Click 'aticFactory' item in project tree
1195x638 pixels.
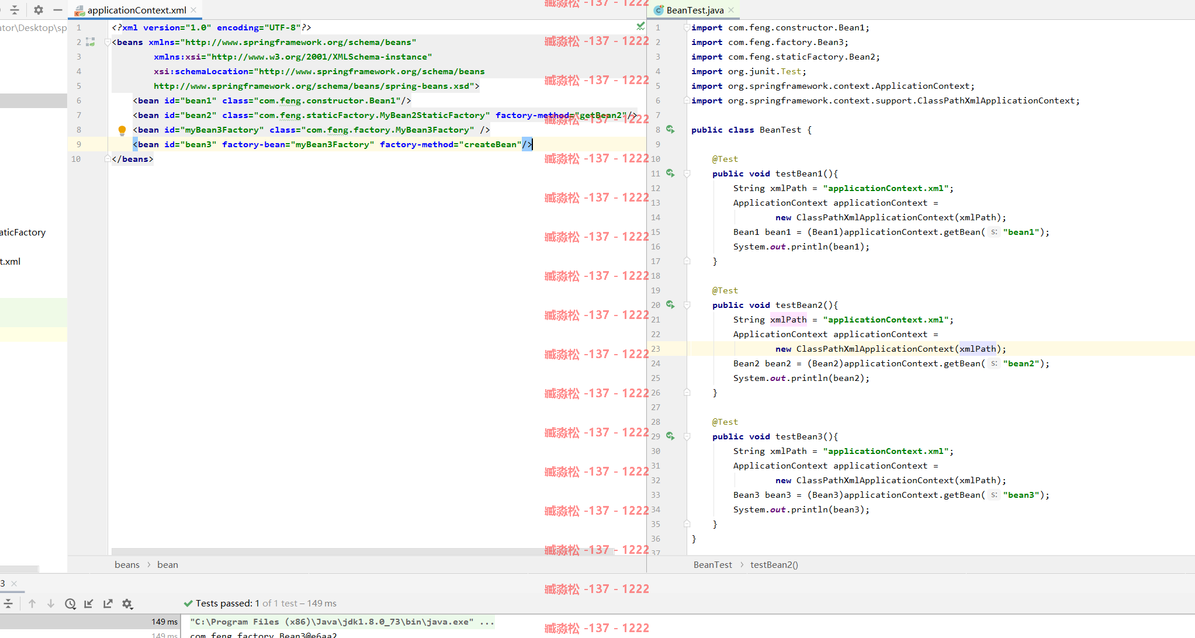(x=23, y=232)
